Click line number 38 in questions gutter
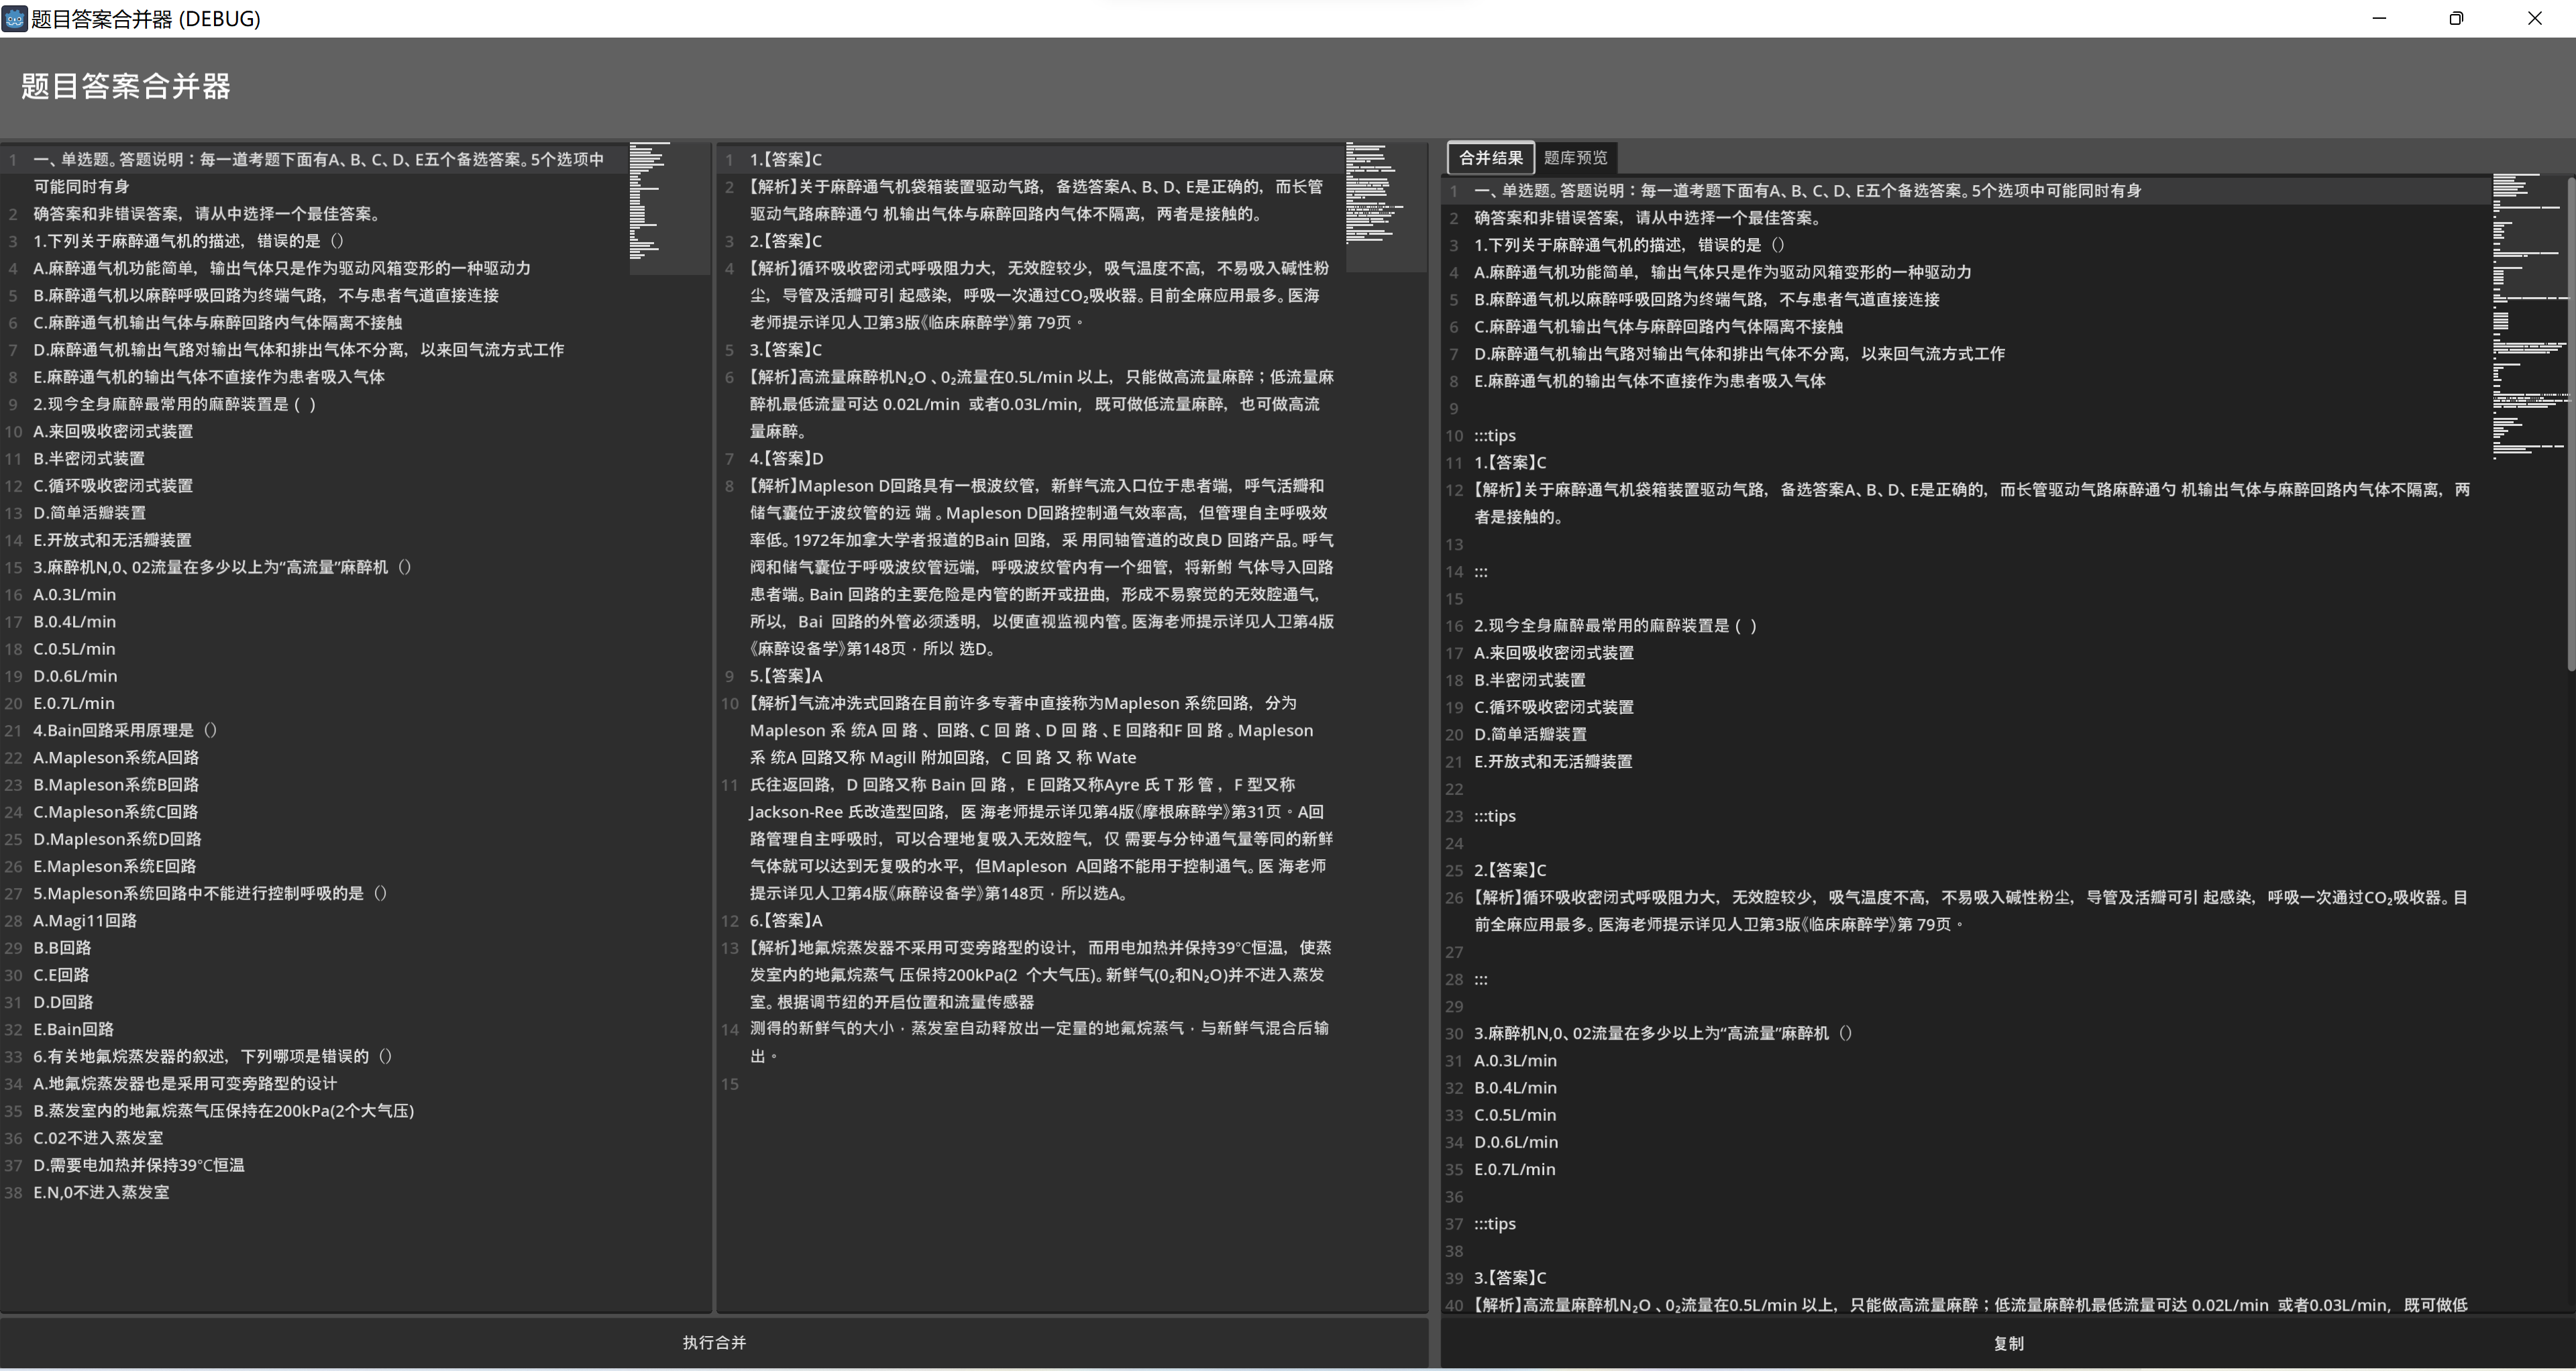This screenshot has height=1371, width=2576. click(x=13, y=1192)
